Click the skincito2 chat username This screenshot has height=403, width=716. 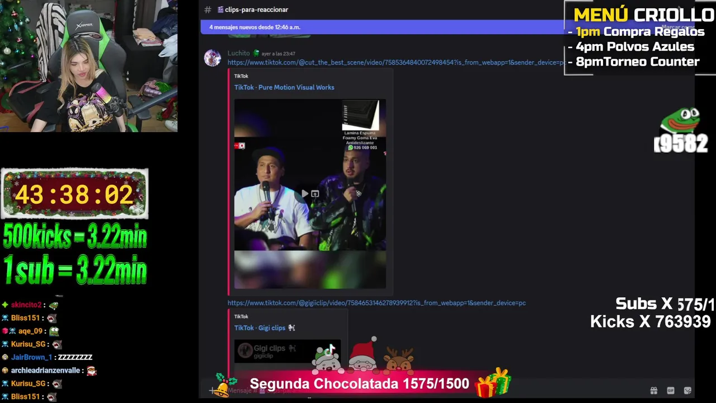[x=26, y=305]
